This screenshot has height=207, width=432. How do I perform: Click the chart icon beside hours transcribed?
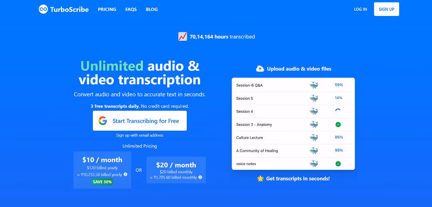(x=183, y=36)
